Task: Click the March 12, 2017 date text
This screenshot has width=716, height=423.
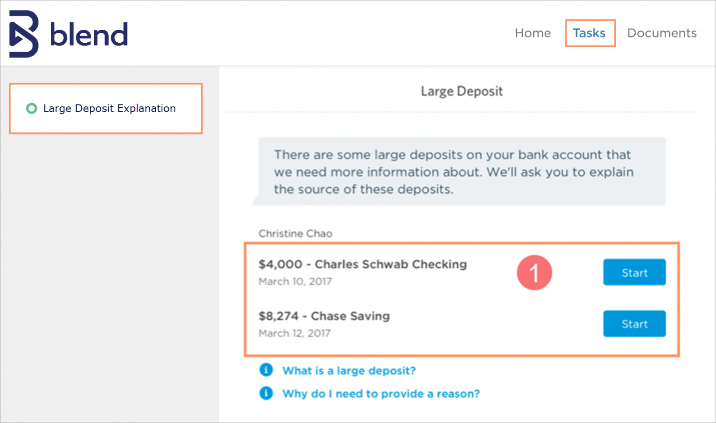Action: (x=294, y=333)
